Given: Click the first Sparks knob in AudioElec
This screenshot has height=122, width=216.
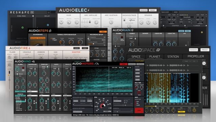Looking at the screenshot, I should tap(141, 22).
